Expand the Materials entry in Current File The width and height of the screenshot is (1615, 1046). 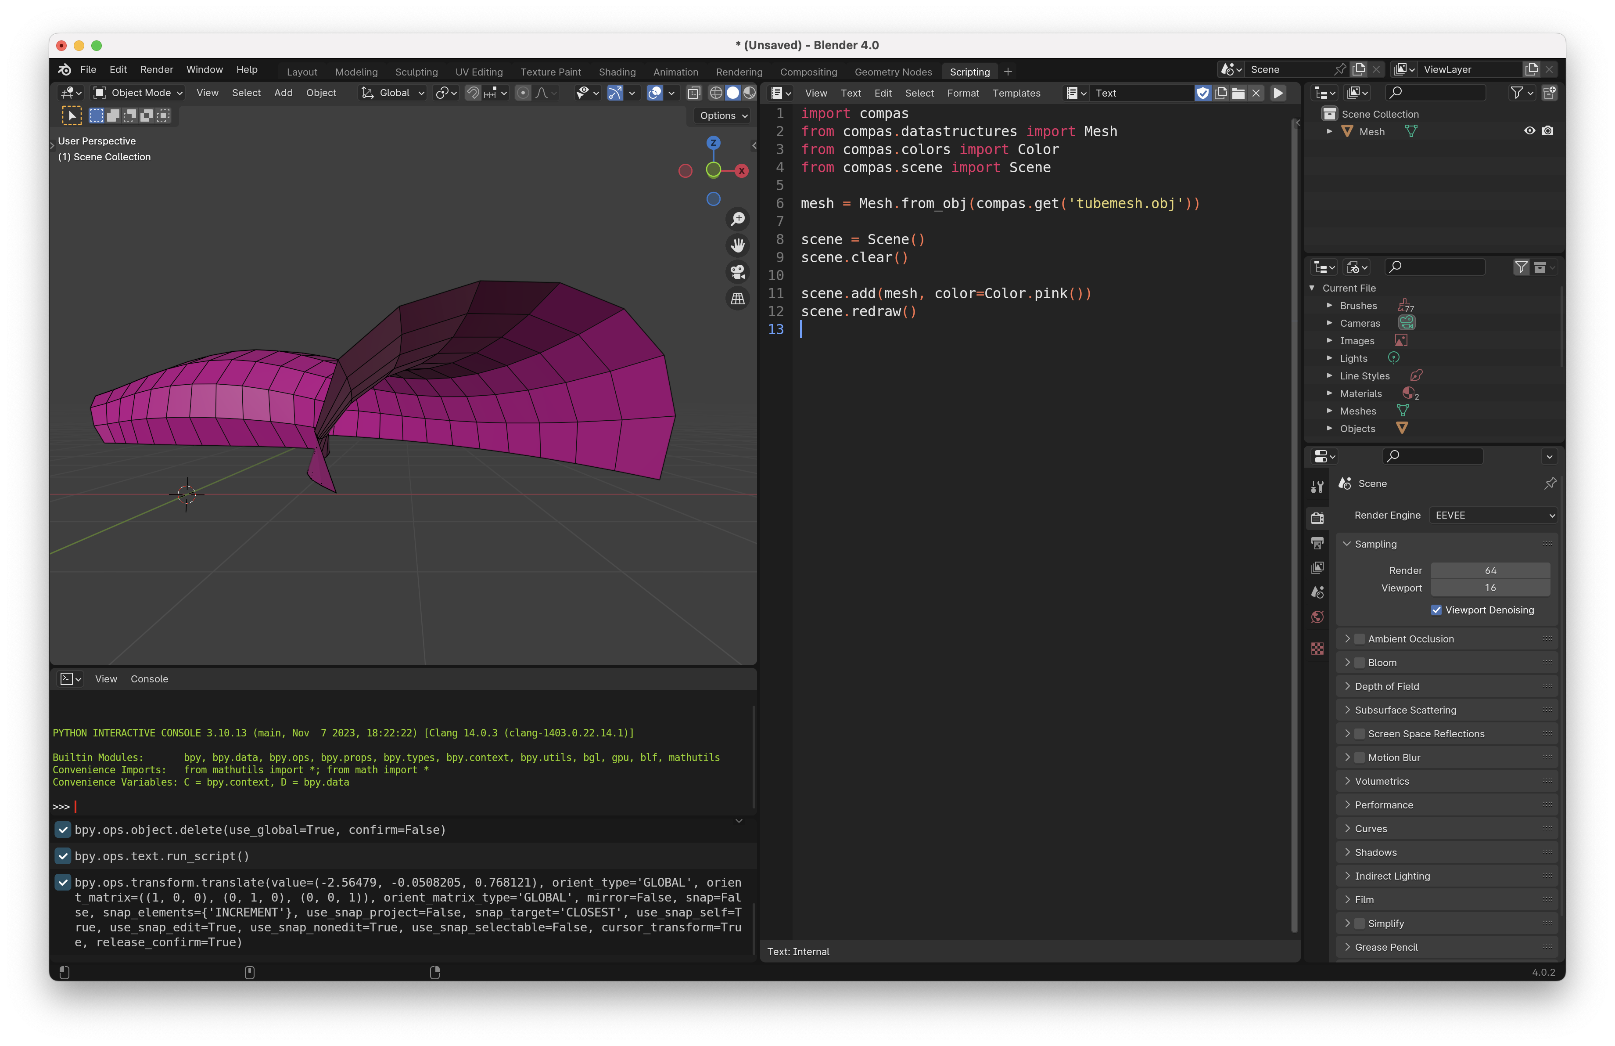pyautogui.click(x=1330, y=394)
